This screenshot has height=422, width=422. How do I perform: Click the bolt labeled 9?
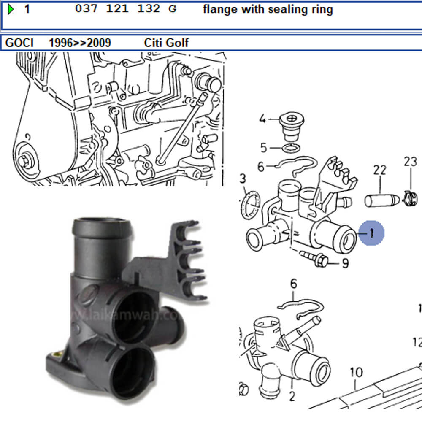coord(319,259)
